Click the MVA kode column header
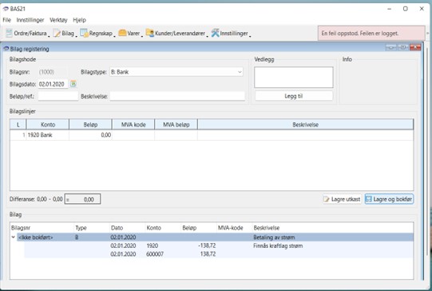This screenshot has width=432, height=291. [x=133, y=125]
